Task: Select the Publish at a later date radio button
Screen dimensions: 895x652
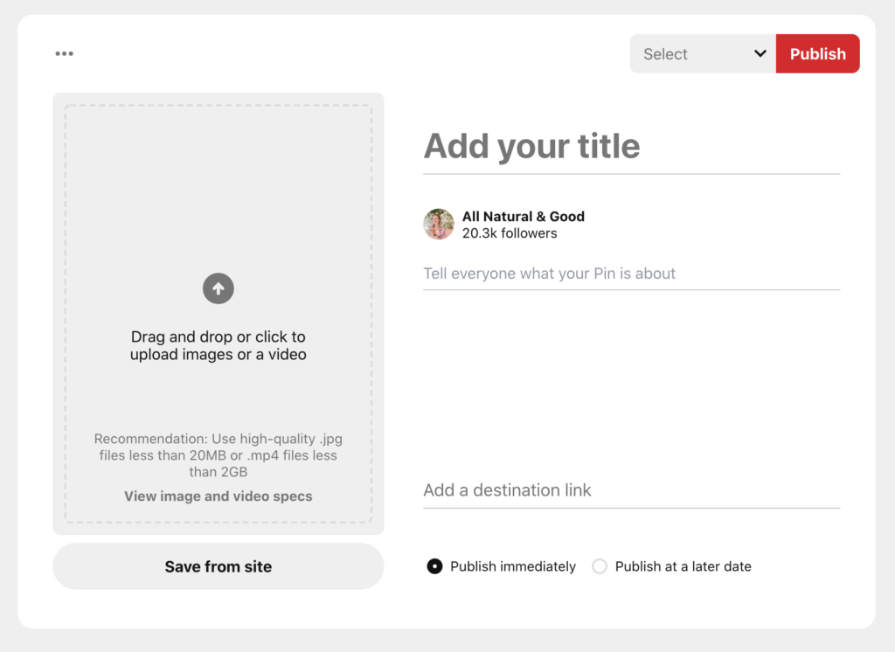Action: [x=600, y=566]
